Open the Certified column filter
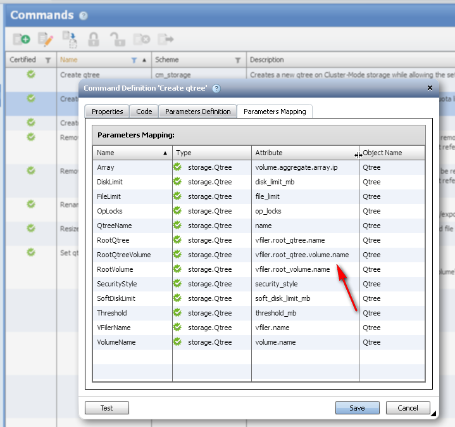The image size is (455, 427). click(x=47, y=60)
